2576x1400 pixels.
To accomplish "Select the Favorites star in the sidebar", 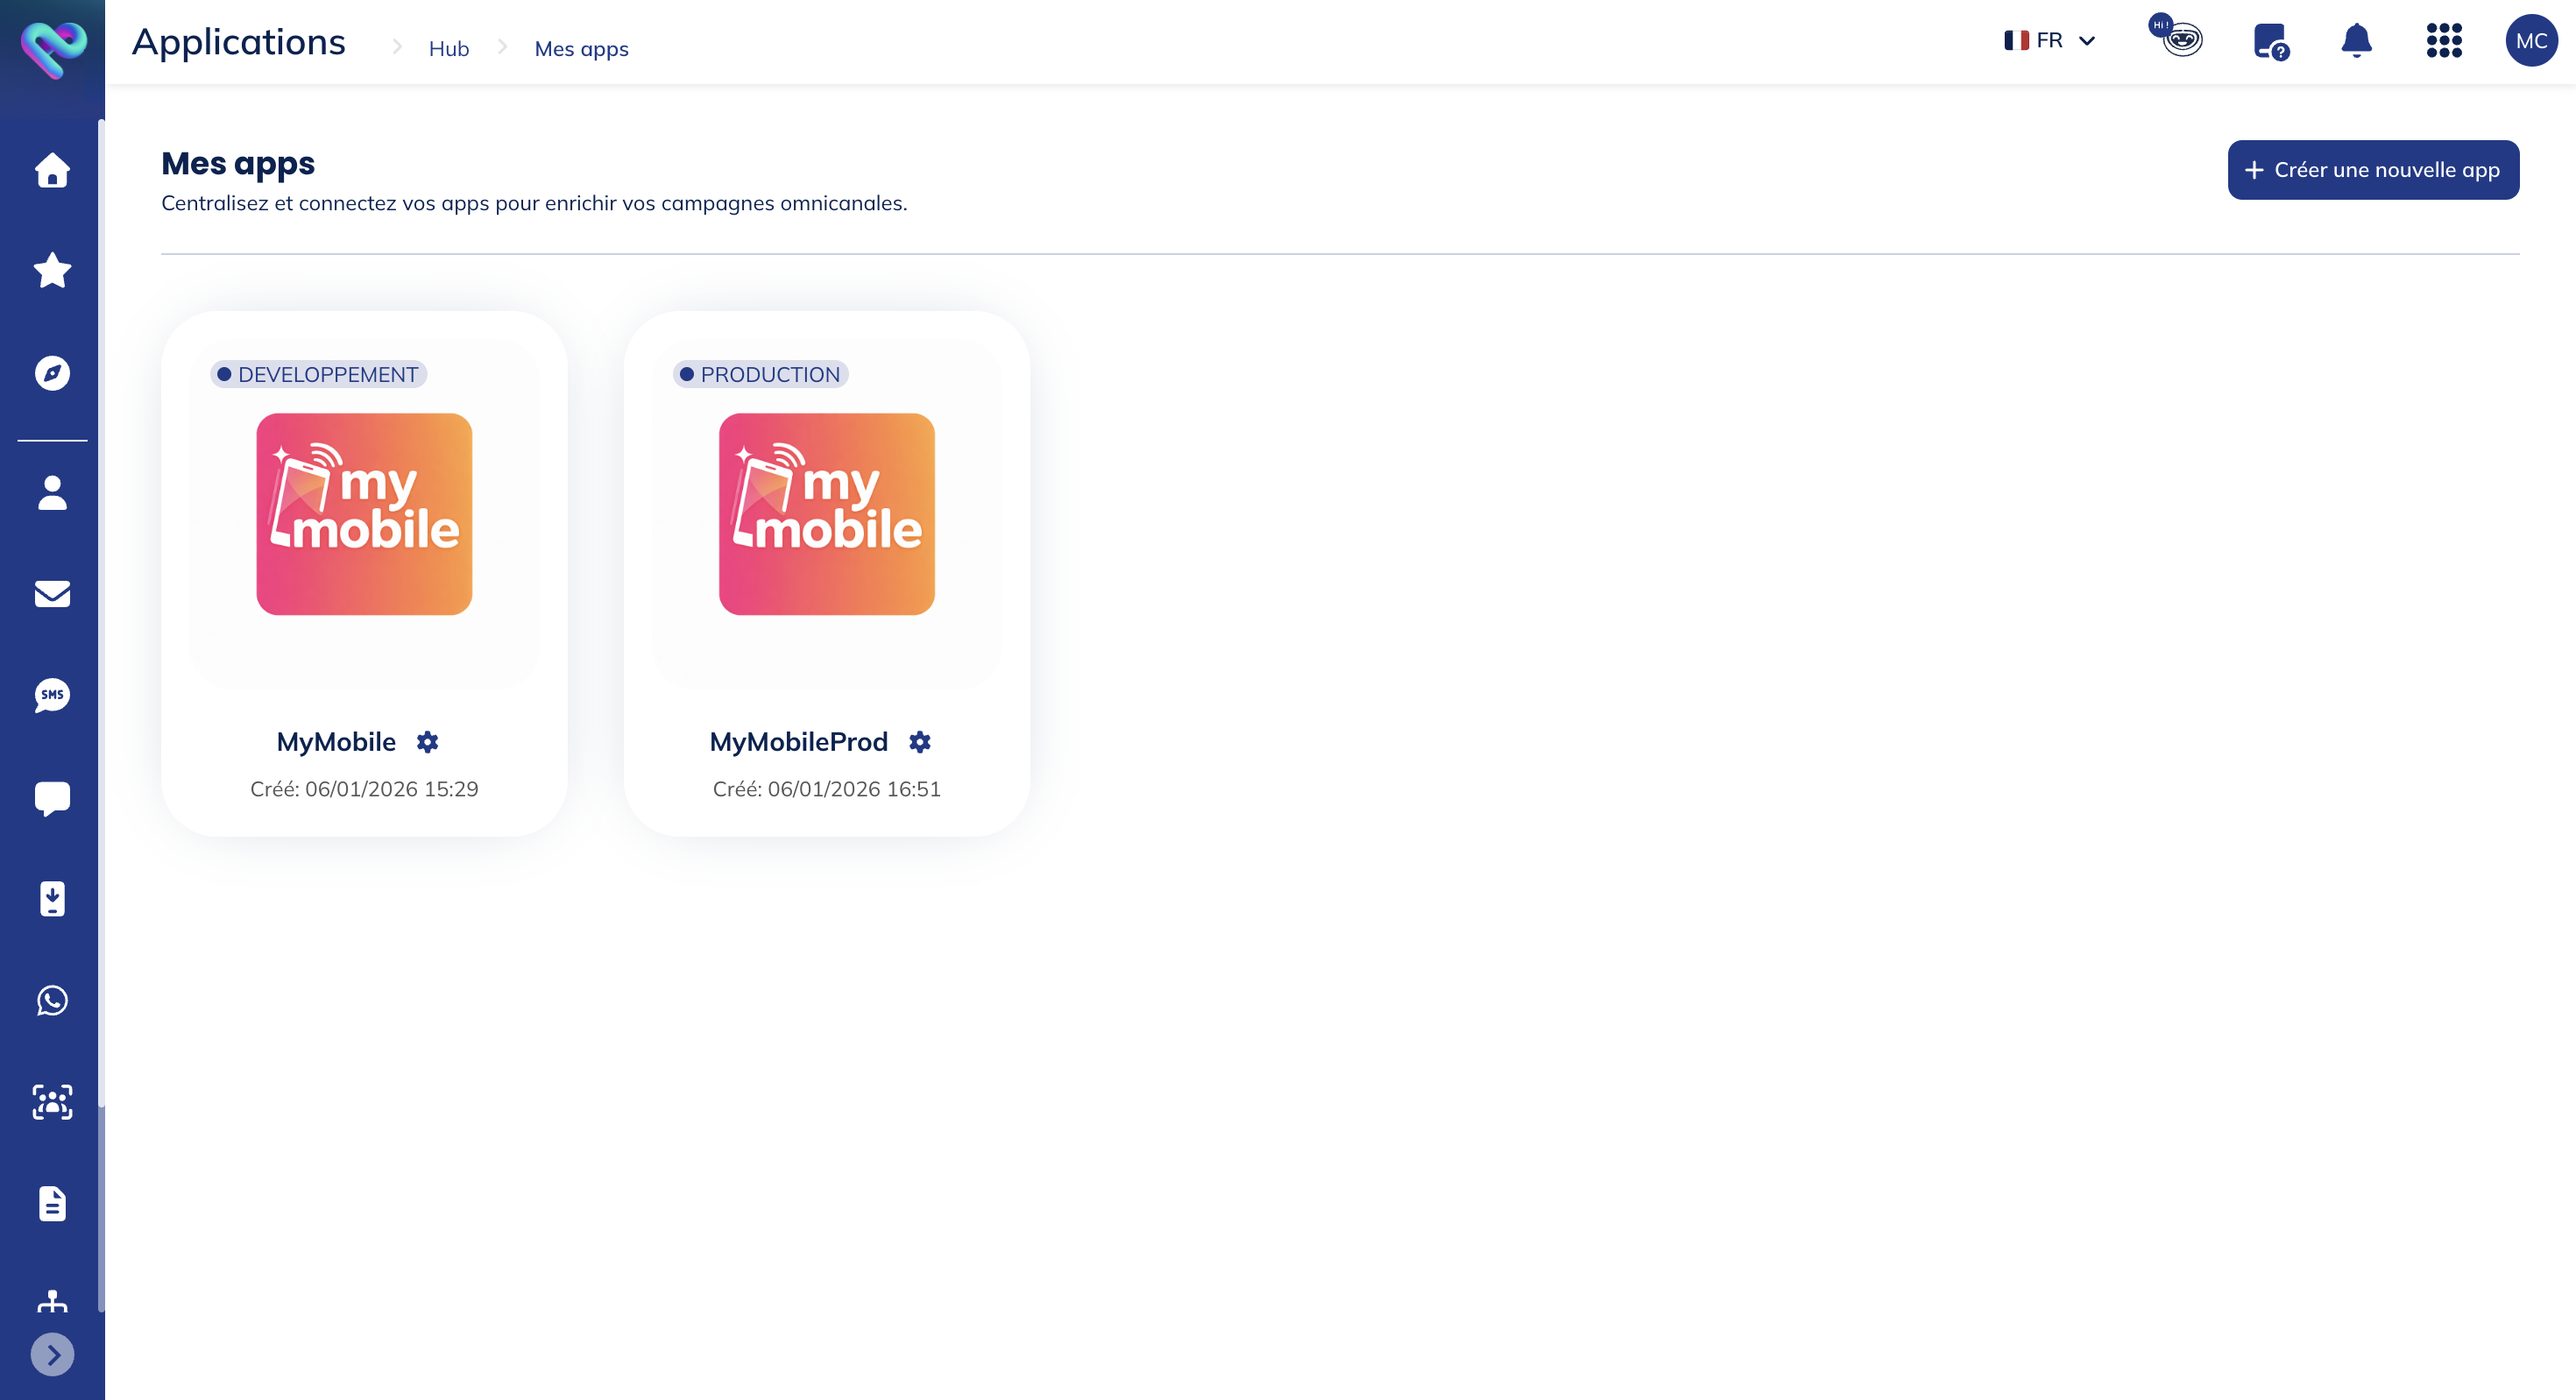I will (x=51, y=270).
